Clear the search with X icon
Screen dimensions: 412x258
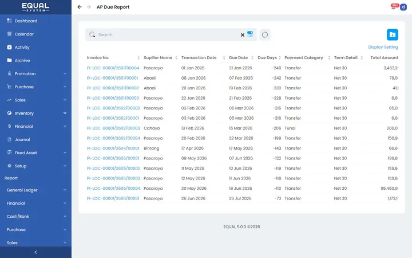pos(243,35)
